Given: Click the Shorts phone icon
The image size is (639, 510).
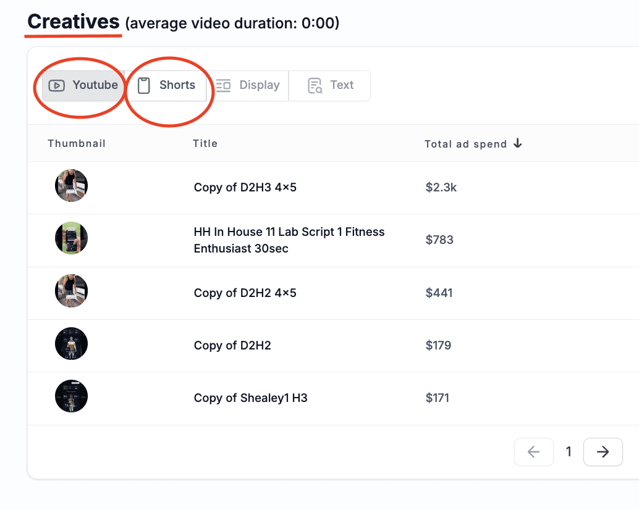Looking at the screenshot, I should [144, 86].
